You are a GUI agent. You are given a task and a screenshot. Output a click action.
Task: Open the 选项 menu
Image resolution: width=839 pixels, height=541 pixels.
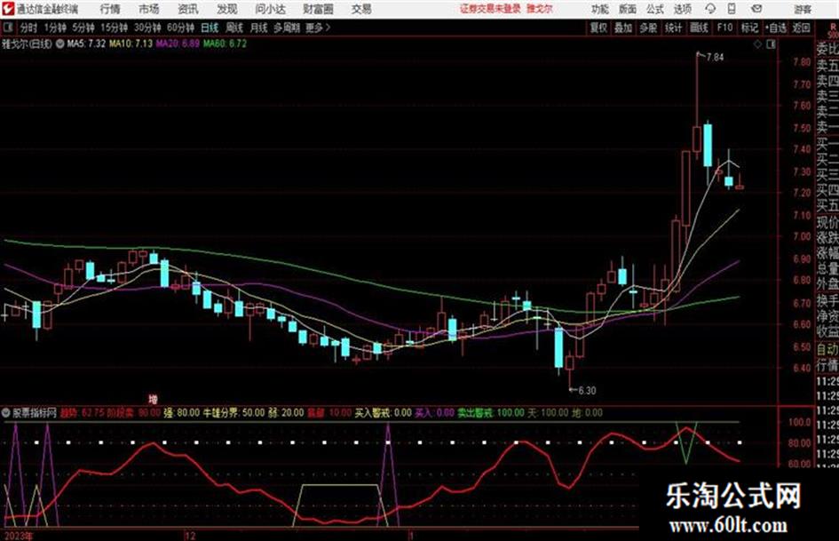(682, 9)
